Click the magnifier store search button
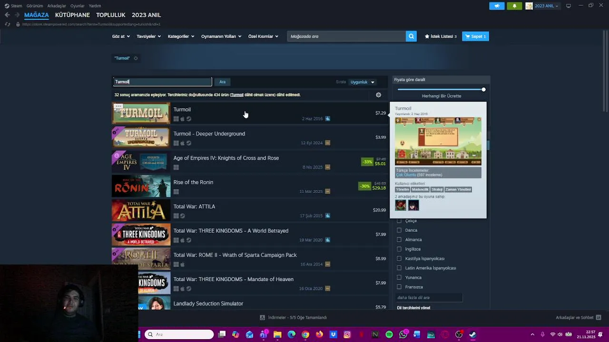This screenshot has width=609, height=342. (411, 36)
